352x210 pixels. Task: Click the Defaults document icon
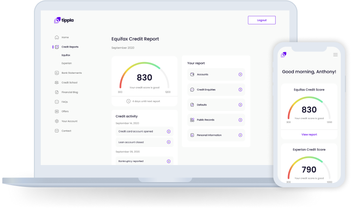tap(192, 105)
